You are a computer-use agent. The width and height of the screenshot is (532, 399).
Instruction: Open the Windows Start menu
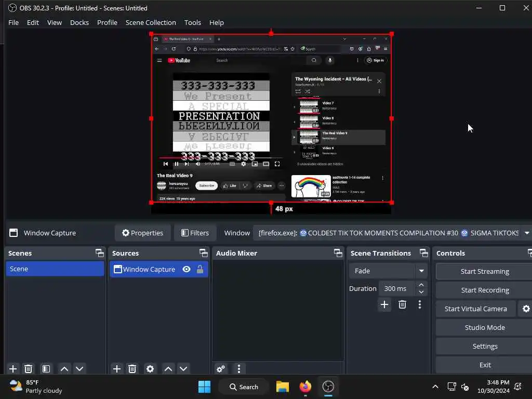click(x=204, y=387)
